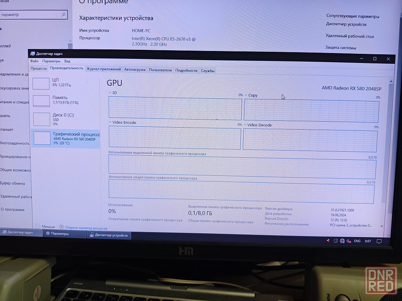Open the Защита системы link
This screenshot has width=402, height=301.
(340, 48)
